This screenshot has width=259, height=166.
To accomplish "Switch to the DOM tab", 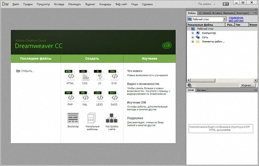I will pos(191,90).
